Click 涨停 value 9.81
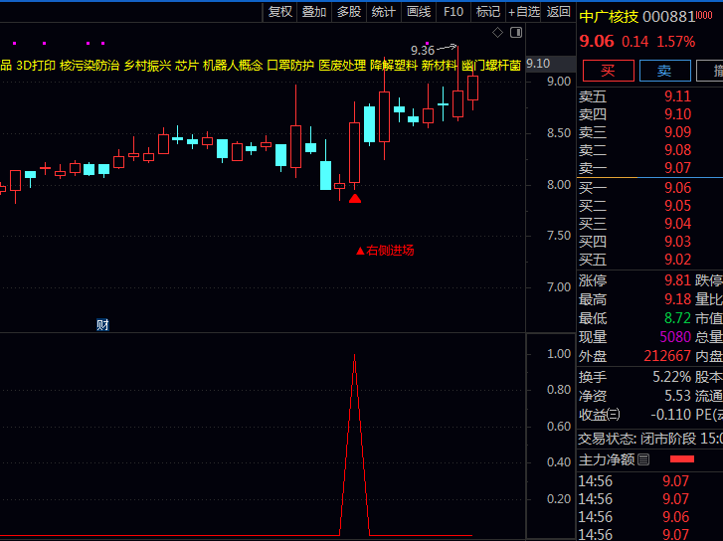The width and height of the screenshot is (723, 541). (x=678, y=280)
